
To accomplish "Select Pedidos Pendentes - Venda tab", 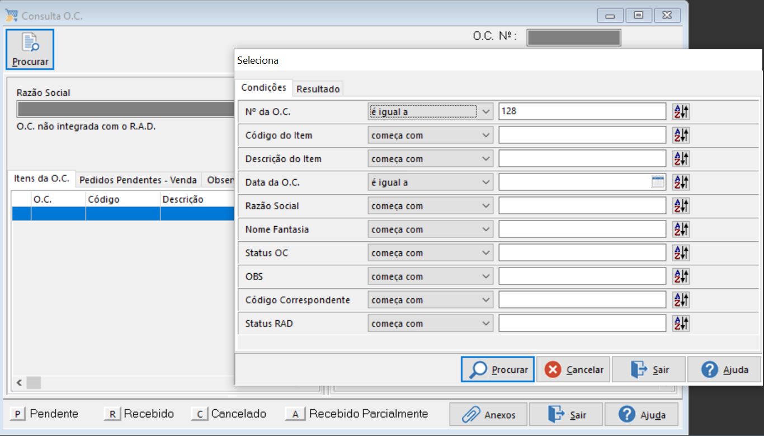I will click(x=138, y=180).
